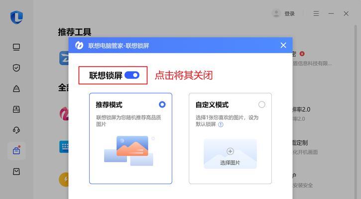
Task: Minimize the main 联想电脑管家 window
Action: (x=331, y=13)
